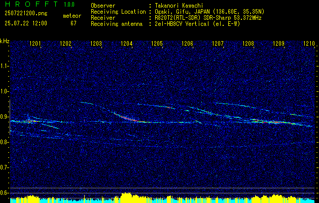Click the version number 1.0.0
The height and width of the screenshot is (203, 319).
click(69, 5)
